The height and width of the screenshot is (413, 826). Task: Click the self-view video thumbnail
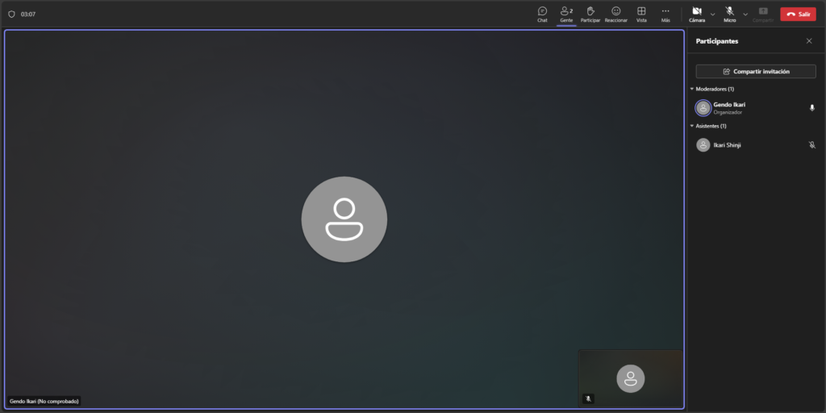tap(631, 378)
